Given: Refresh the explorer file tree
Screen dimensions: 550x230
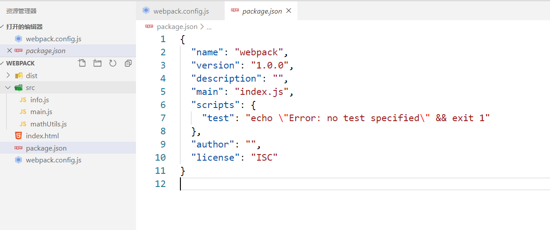Looking at the screenshot, I should 113,63.
